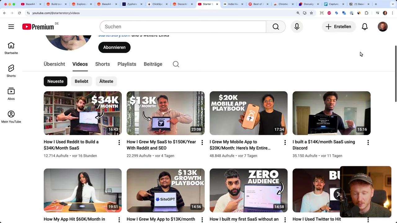Play the 15:16 Discord SaaS thumbnail
The height and width of the screenshot is (223, 397).
pos(332,113)
